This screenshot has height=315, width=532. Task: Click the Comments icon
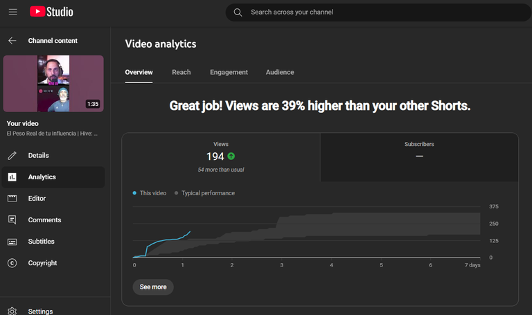(12, 220)
